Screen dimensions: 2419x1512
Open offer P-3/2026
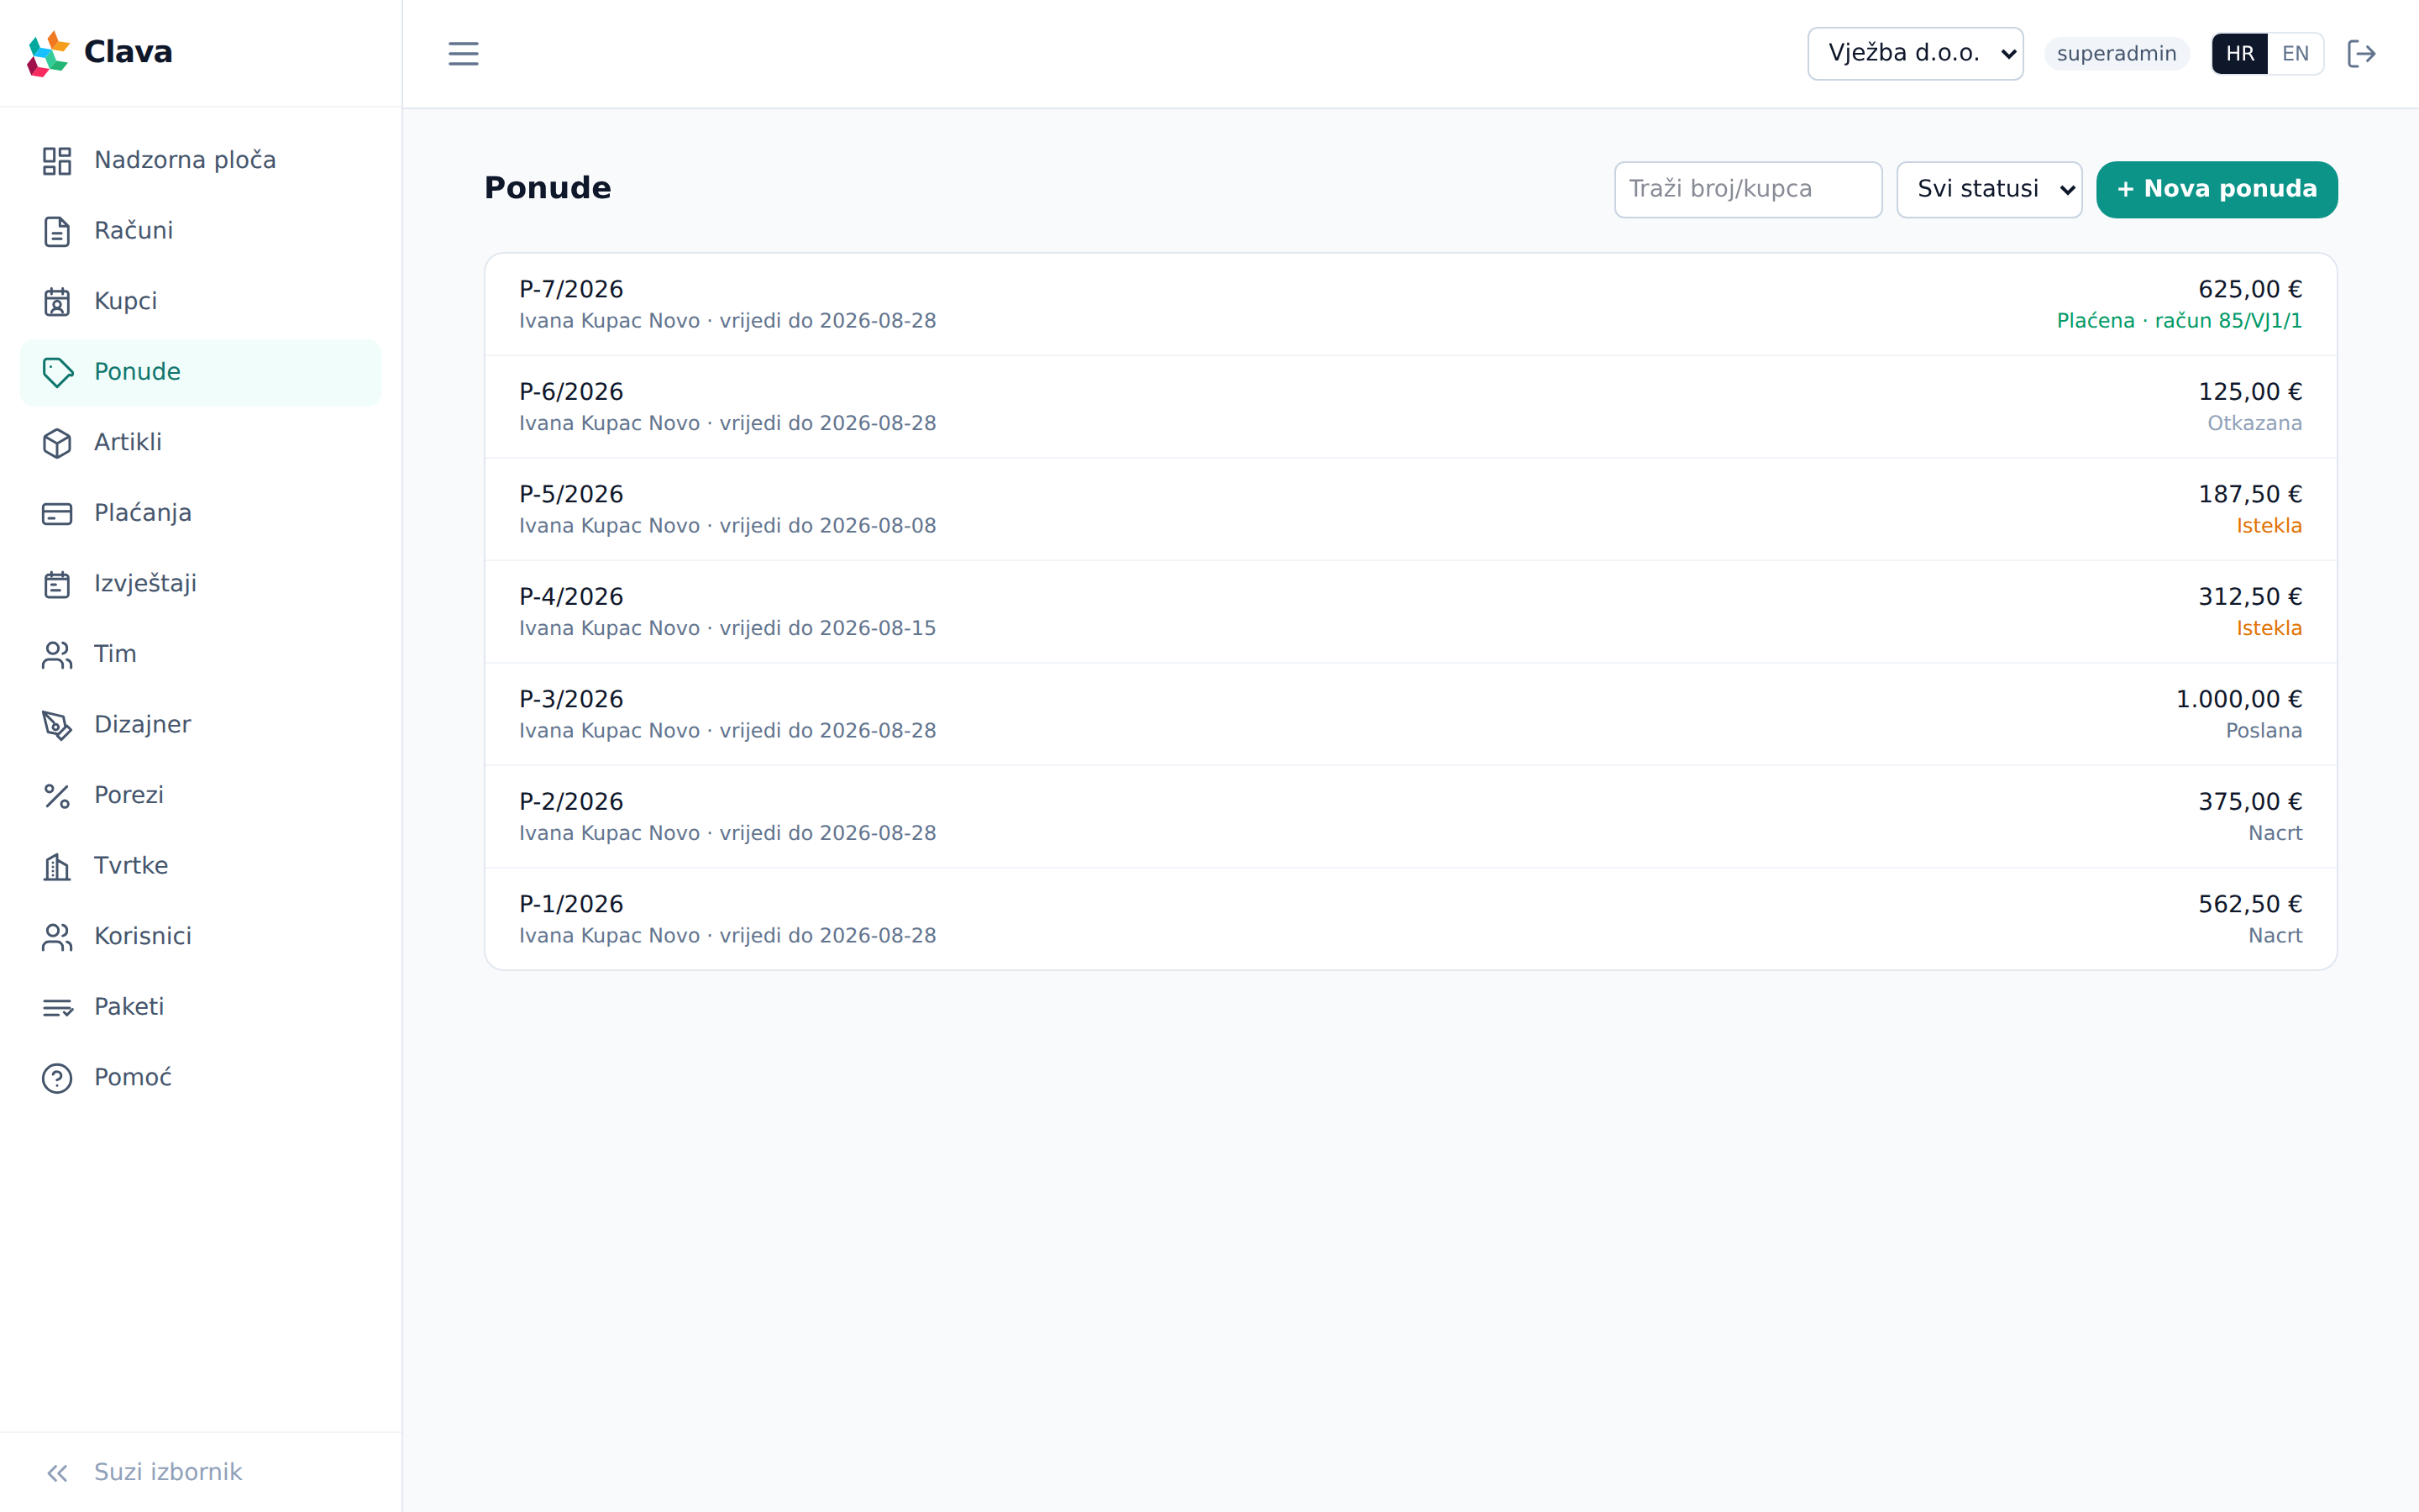[1410, 714]
